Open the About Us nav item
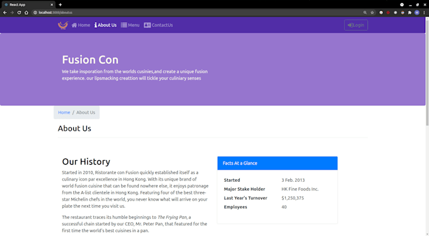 (x=105, y=25)
